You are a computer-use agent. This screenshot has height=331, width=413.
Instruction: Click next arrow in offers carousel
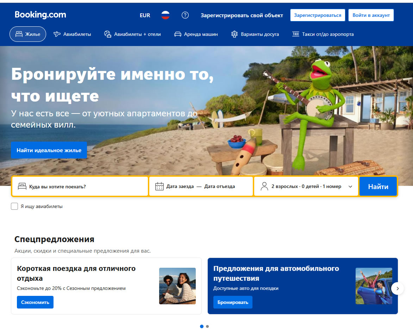point(398,288)
